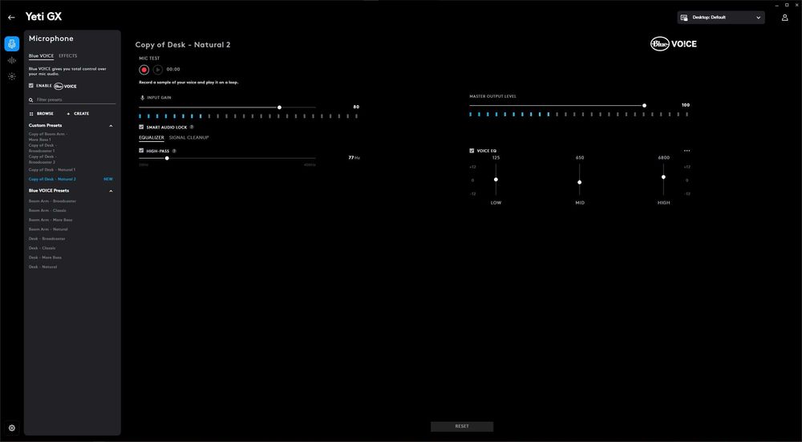
Task: Click the Input Gain microphone icon
Action: click(142, 97)
